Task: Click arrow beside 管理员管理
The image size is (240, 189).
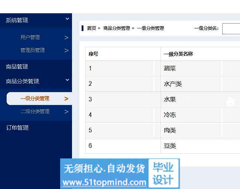Action: coord(66,50)
